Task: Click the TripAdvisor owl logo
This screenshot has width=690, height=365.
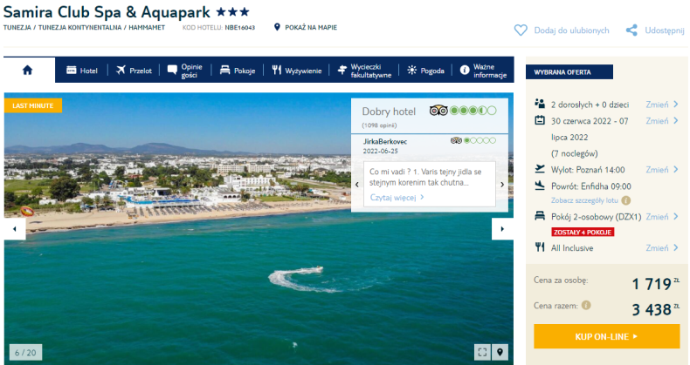Action: point(438,111)
